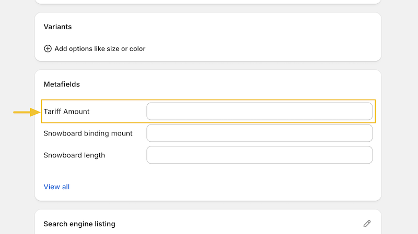Click the Snowboard length label

click(x=74, y=155)
